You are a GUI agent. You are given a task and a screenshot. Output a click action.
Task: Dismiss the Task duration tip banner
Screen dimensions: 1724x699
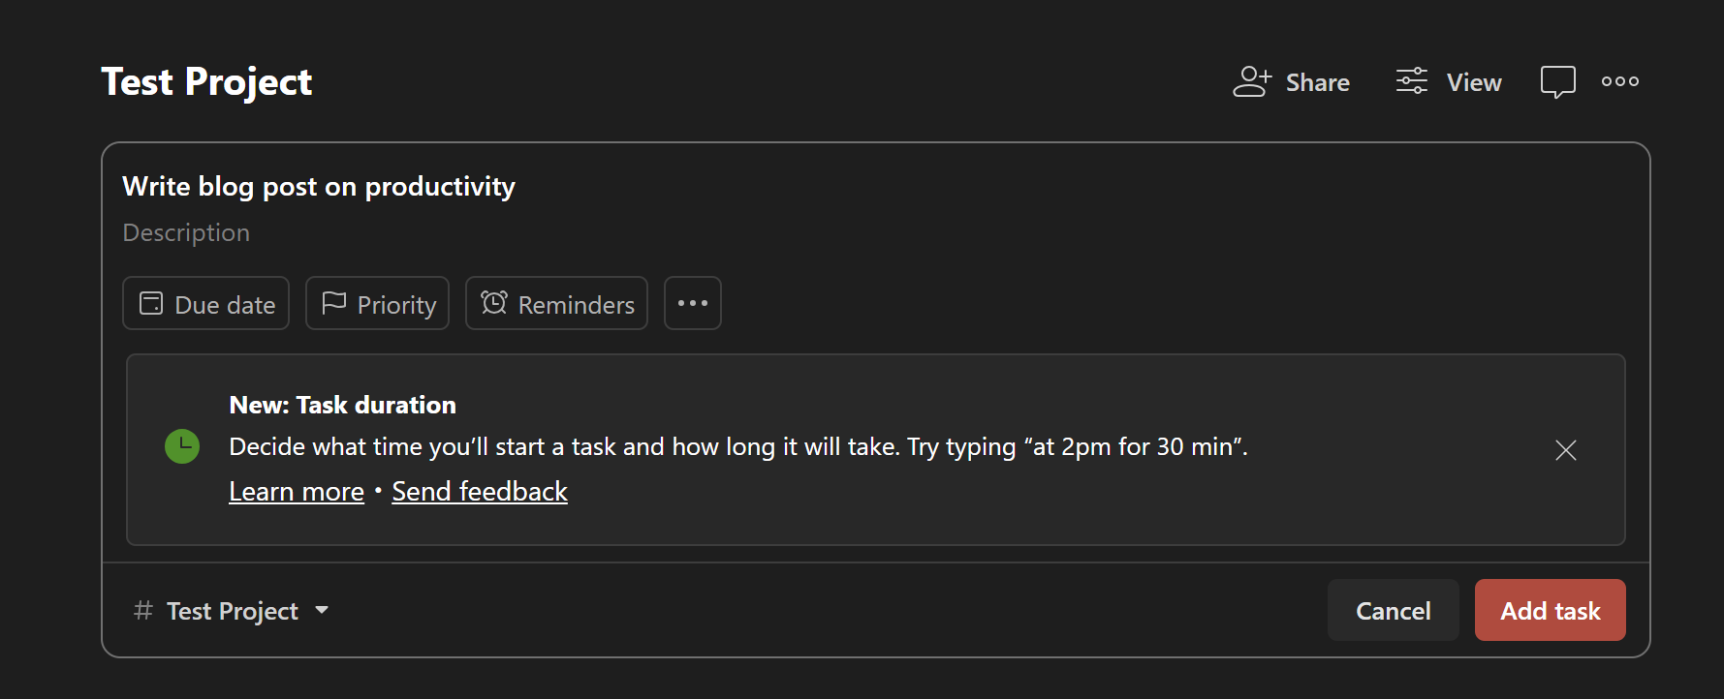click(x=1566, y=450)
